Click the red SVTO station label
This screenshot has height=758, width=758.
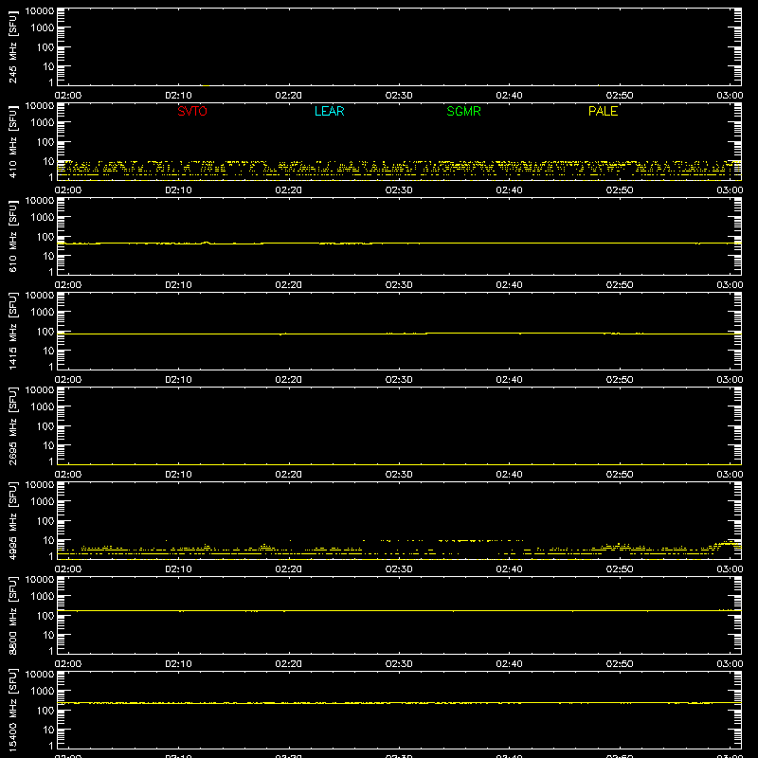click(192, 111)
